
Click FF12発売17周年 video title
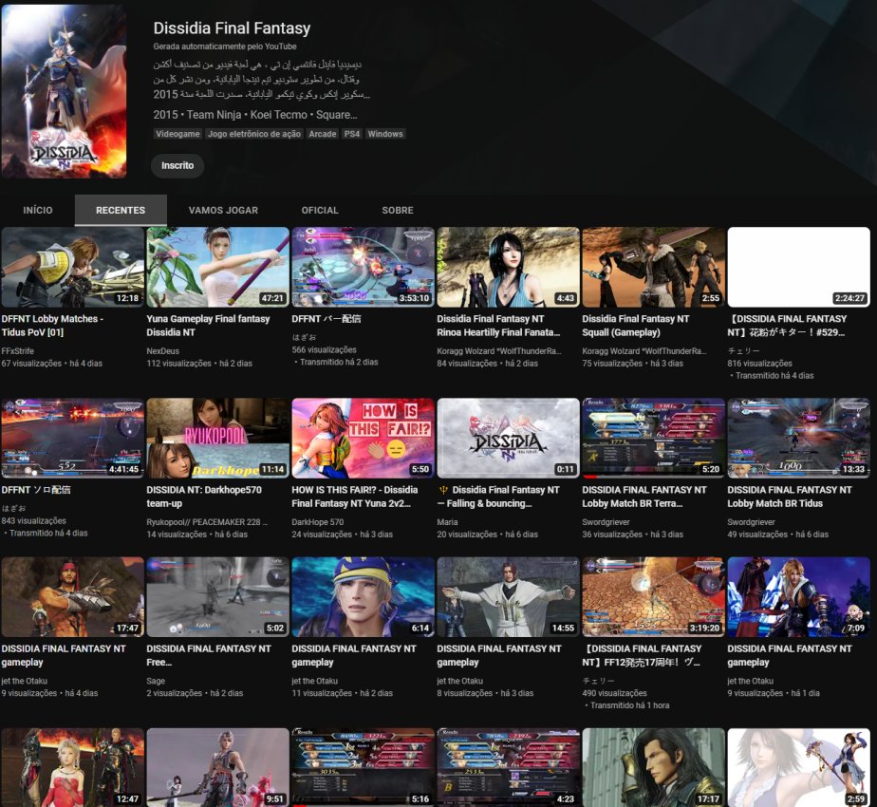[642, 655]
